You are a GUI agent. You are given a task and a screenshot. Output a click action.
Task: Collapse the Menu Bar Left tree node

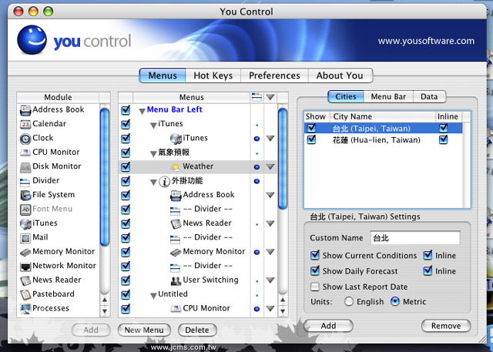pyautogui.click(x=142, y=111)
